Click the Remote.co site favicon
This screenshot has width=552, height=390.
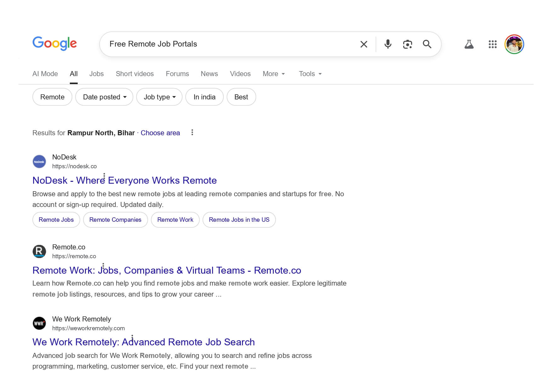point(39,252)
